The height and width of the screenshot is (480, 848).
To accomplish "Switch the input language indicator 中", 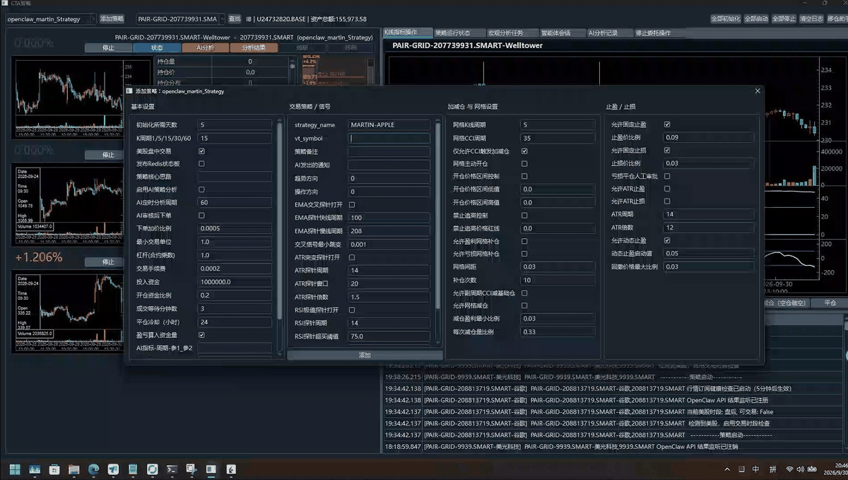I will [755, 469].
